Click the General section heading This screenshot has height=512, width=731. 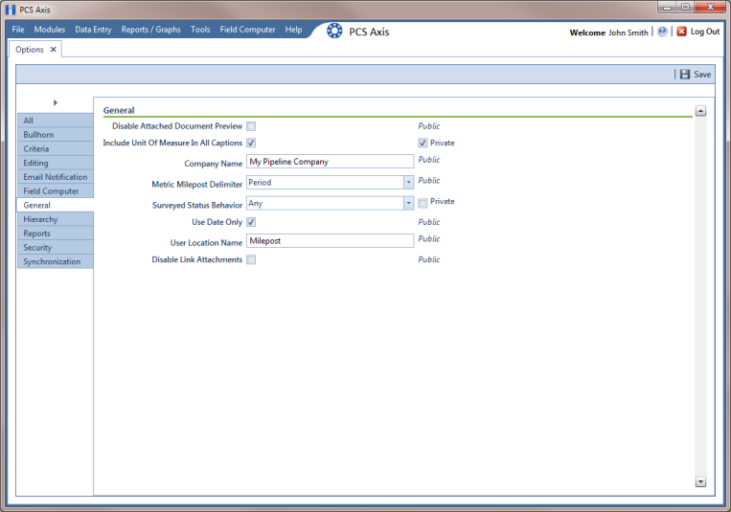tap(119, 110)
